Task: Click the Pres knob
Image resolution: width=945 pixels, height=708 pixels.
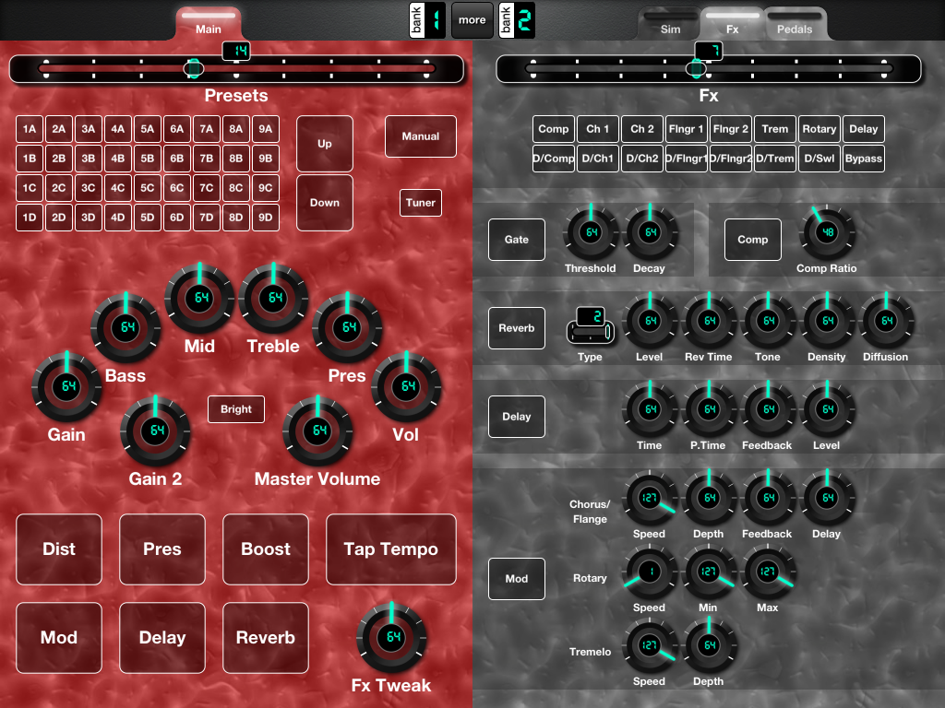Action: click(347, 327)
